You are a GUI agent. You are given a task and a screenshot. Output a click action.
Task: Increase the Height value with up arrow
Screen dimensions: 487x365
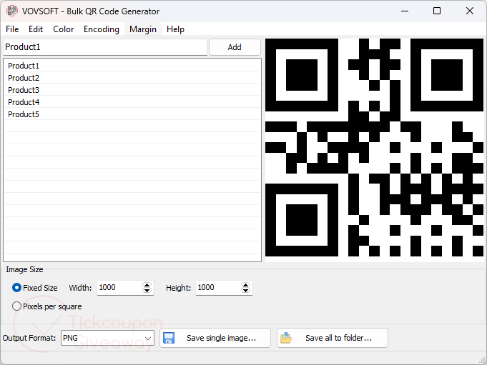tap(246, 285)
